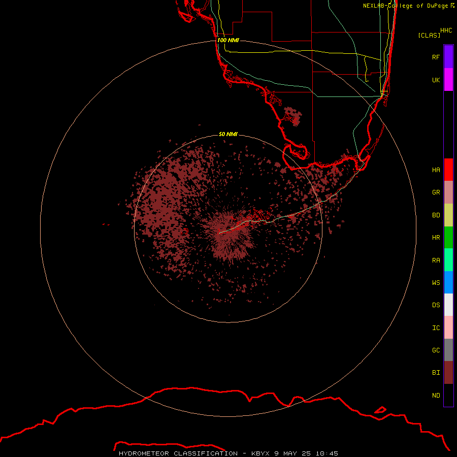This screenshot has height=457, width=457.
Task: Click the HR legend label
Action: (436, 238)
